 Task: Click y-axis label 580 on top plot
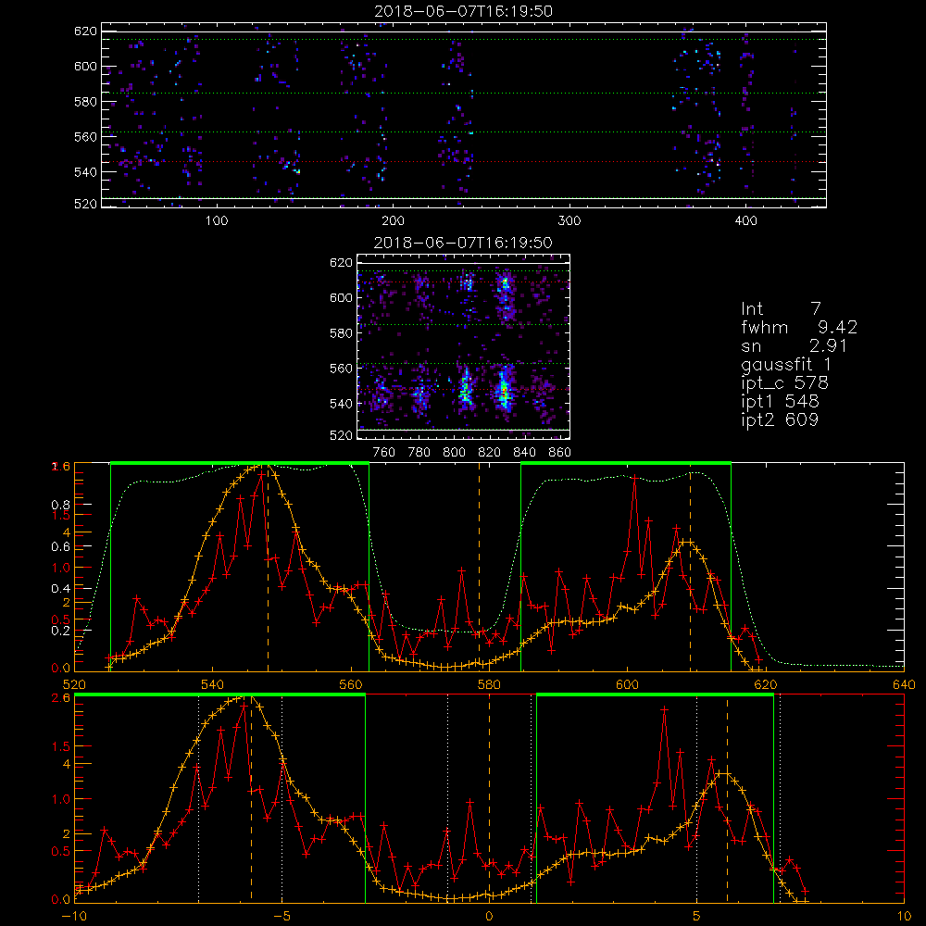point(85,102)
